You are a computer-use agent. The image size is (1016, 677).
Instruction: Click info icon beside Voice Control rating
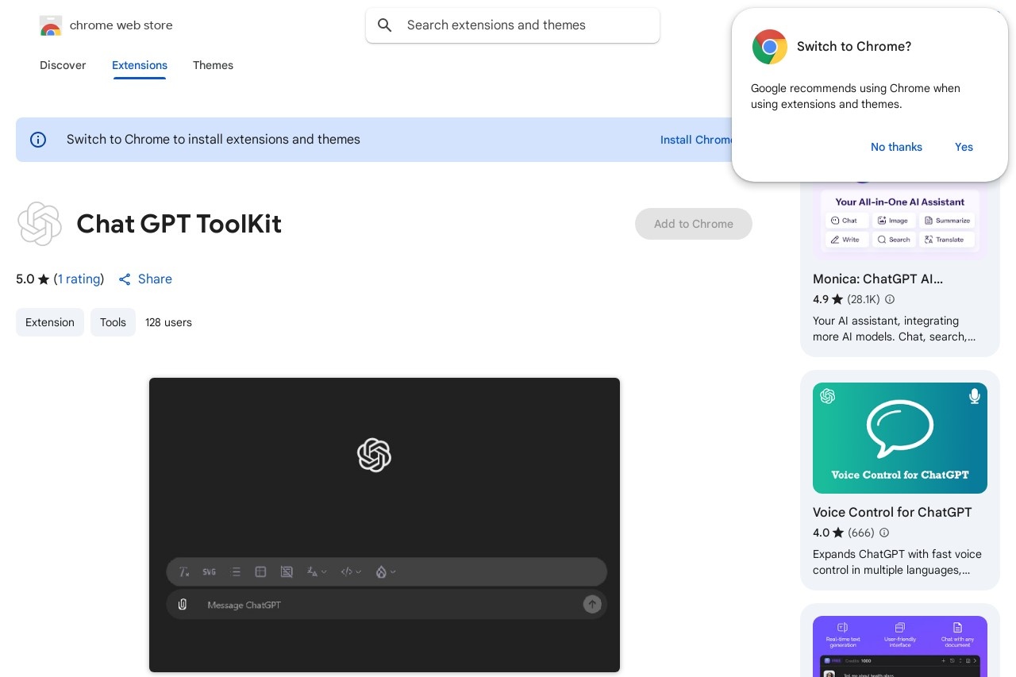click(884, 533)
